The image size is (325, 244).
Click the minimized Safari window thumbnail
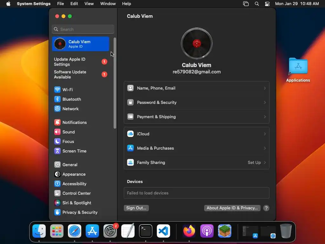click(x=268, y=231)
